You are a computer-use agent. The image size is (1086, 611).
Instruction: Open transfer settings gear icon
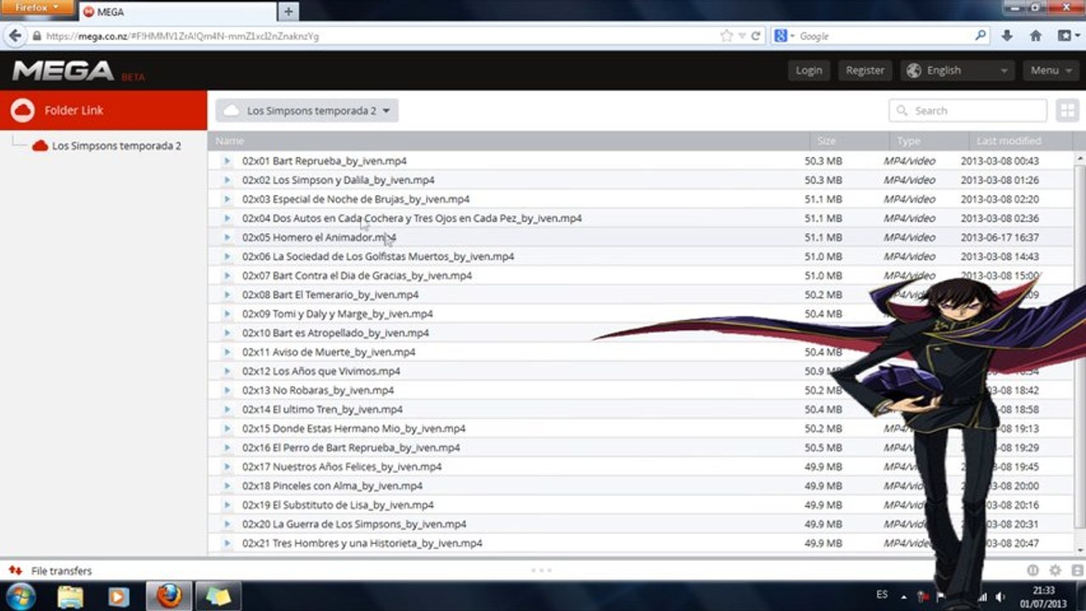pyautogui.click(x=1055, y=570)
